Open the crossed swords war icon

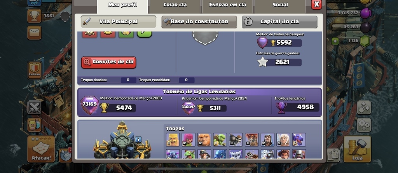(x=34, y=107)
